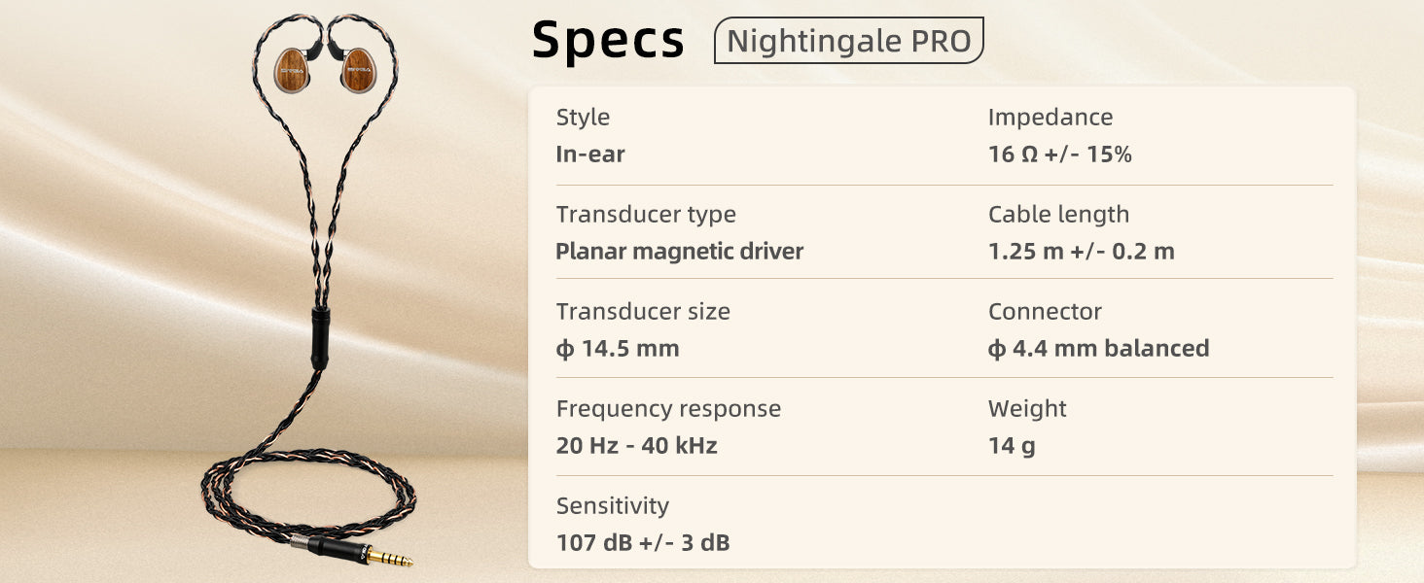Select ϕ 4.4 mm balanced text

tap(1098, 349)
